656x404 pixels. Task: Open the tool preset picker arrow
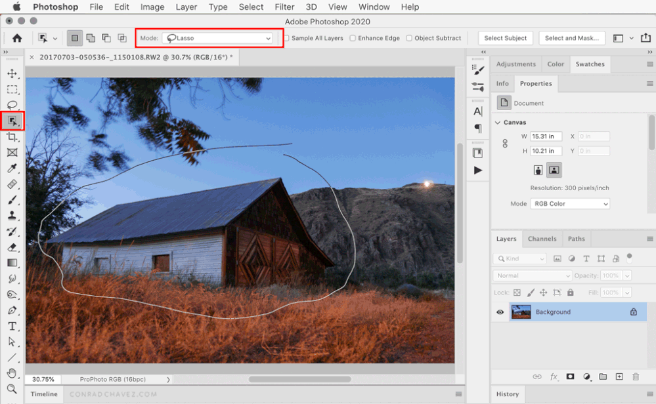55,39
